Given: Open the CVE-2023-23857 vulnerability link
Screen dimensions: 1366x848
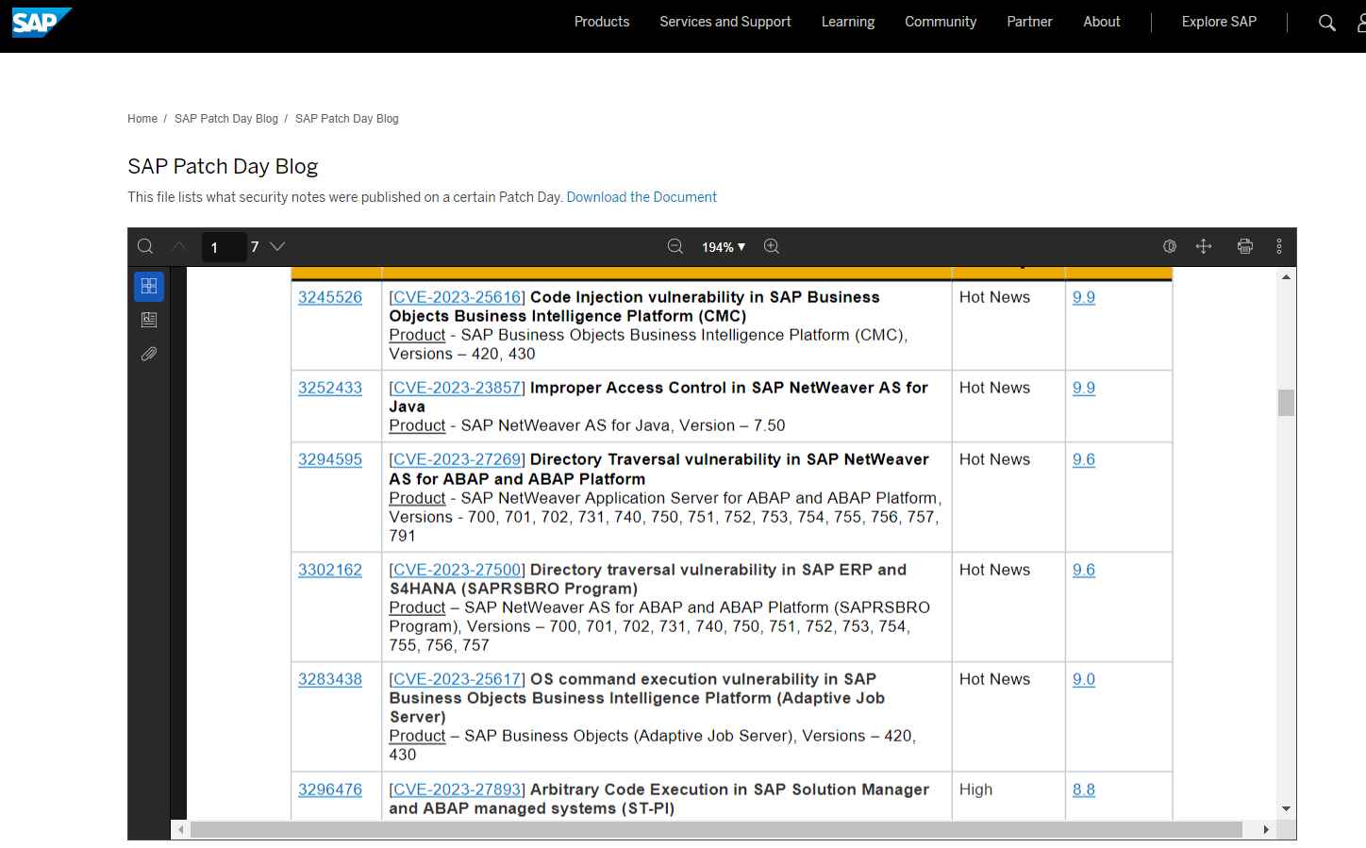Looking at the screenshot, I should 457,388.
